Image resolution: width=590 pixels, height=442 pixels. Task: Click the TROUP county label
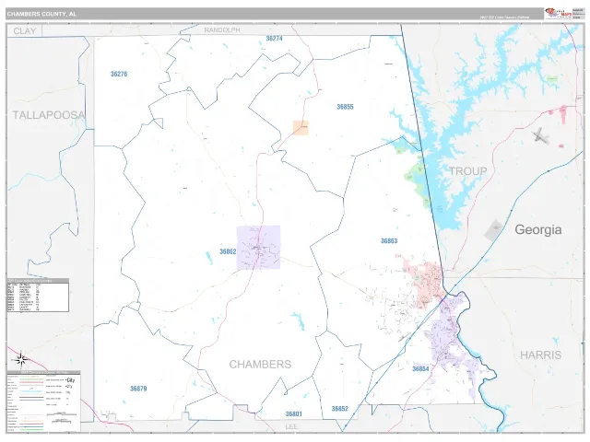click(467, 171)
